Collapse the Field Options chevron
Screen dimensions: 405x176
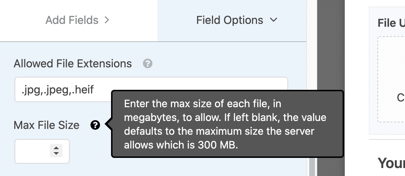click(274, 20)
